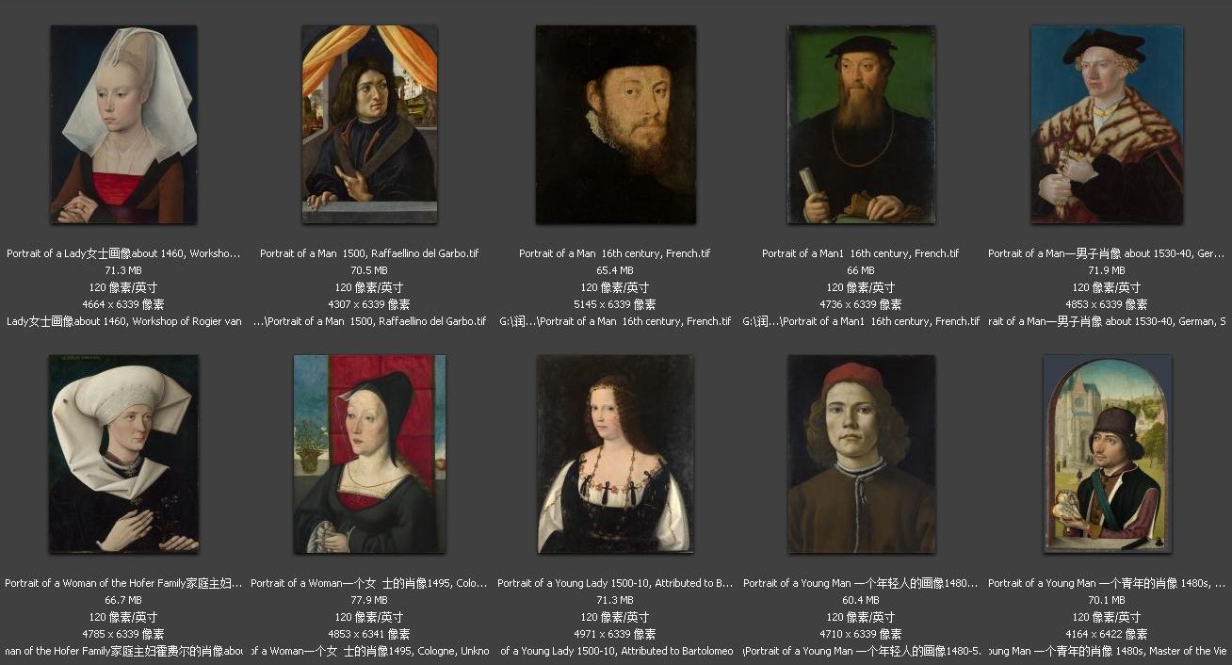This screenshot has height=665, width=1232.
Task: Click the 'Portrait of a Lady about 1460' filename label
Action: coord(123,253)
